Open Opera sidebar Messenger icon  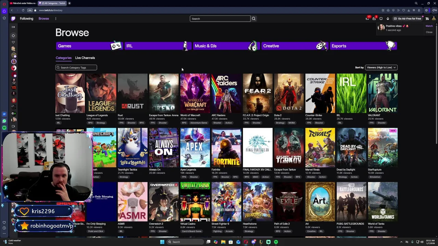pyautogui.click(x=4, y=114)
